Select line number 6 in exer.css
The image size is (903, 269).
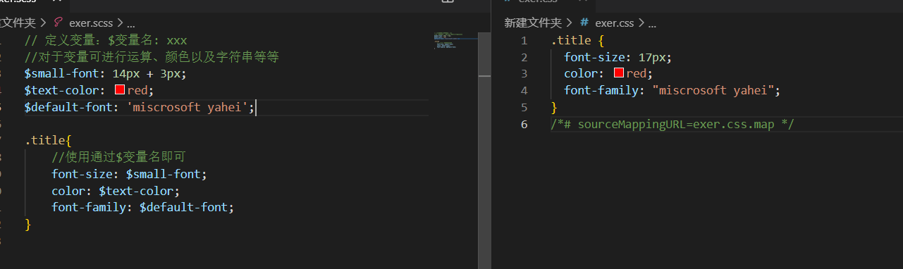pyautogui.click(x=524, y=125)
